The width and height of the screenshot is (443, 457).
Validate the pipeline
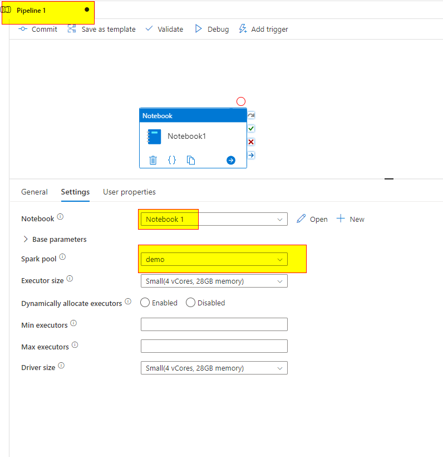click(x=164, y=29)
